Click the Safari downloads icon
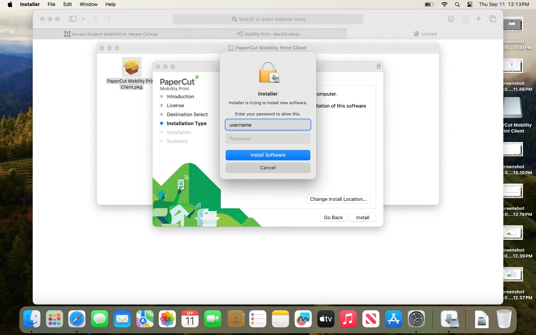Image resolution: width=536 pixels, height=335 pixels. tap(451, 18)
